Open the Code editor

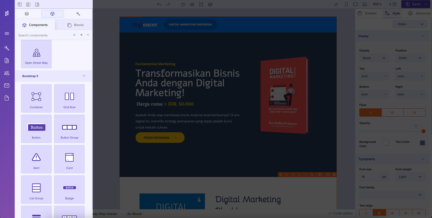tap(340, 213)
